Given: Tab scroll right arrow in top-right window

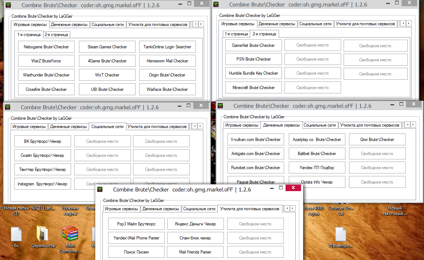Looking at the screenshot, I should tap(408, 23).
